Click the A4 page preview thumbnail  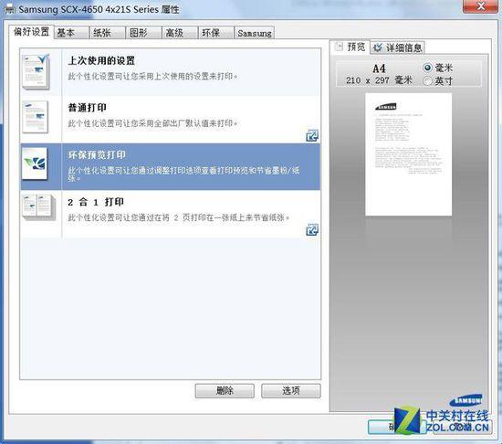pos(409,154)
